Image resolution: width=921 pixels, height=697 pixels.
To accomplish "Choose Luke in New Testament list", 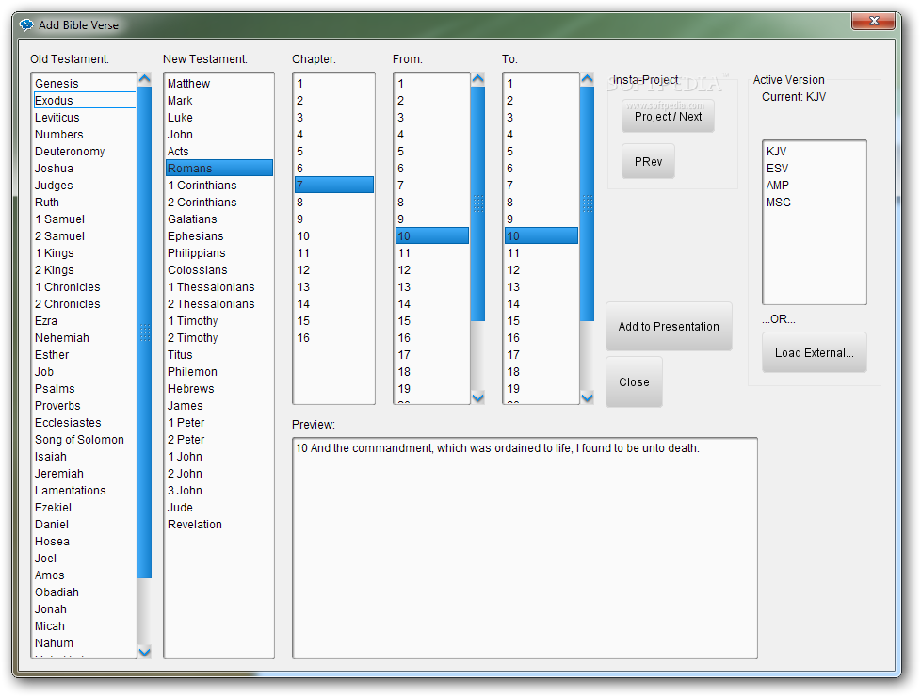I will (x=219, y=118).
